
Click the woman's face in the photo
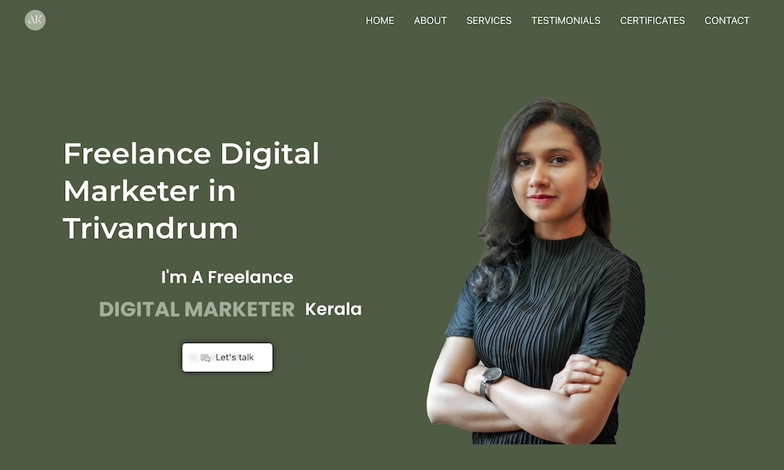tap(550, 172)
